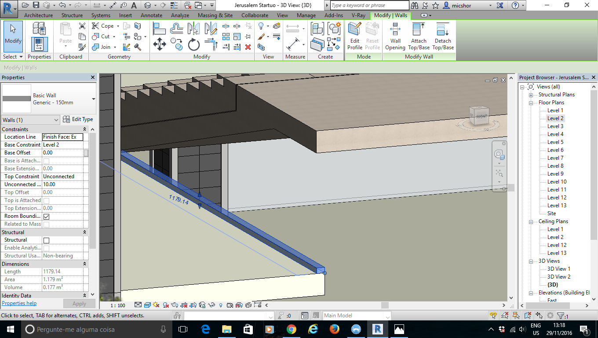Click the view's horizontal scrollbar thumb
This screenshot has width=598, height=338.
pyautogui.click(x=385, y=305)
